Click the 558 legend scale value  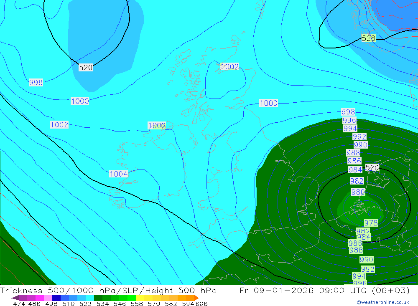click(137, 303)
